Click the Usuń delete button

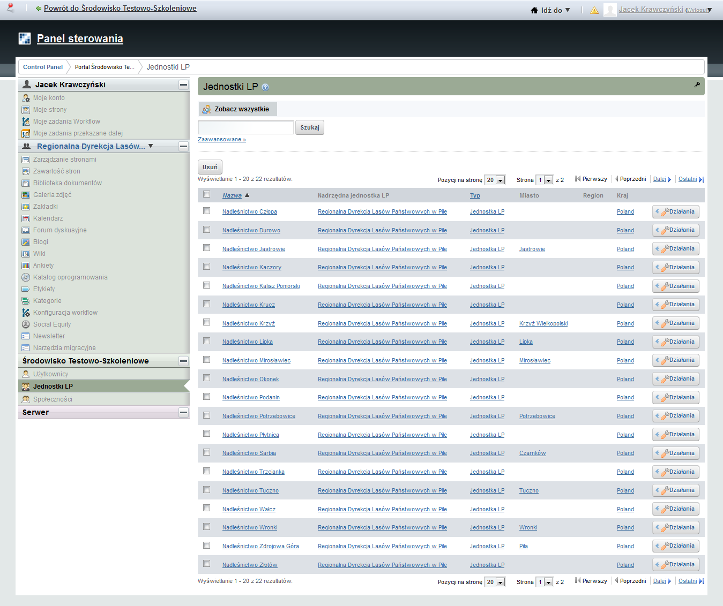(210, 167)
